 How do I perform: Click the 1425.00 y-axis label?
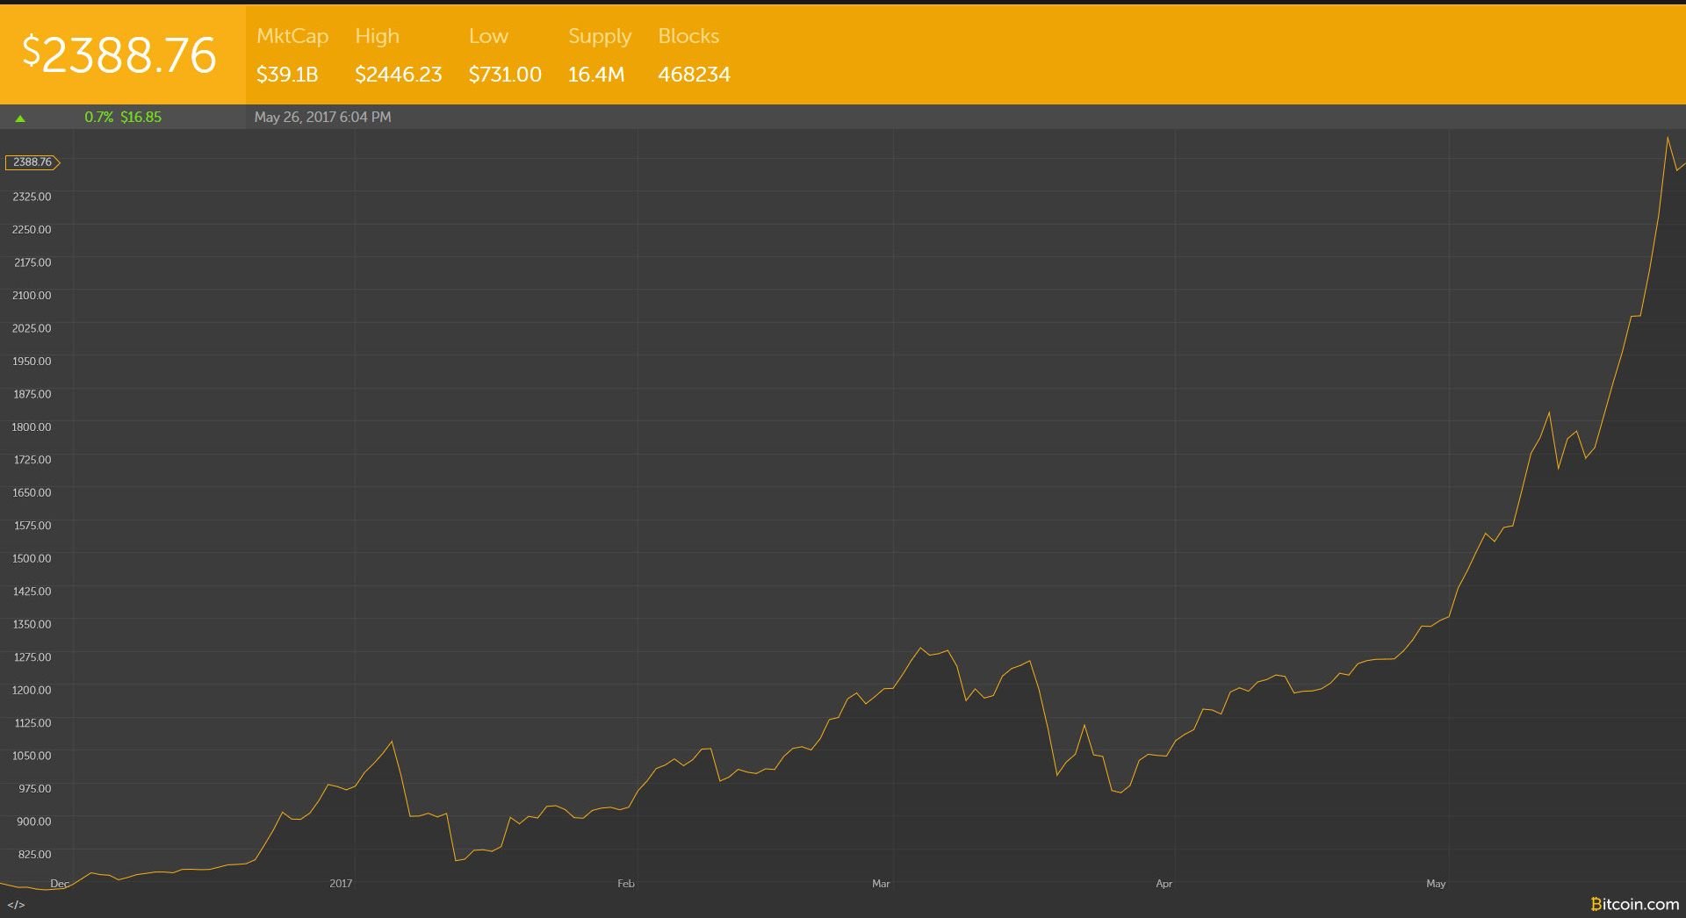pos(32,592)
